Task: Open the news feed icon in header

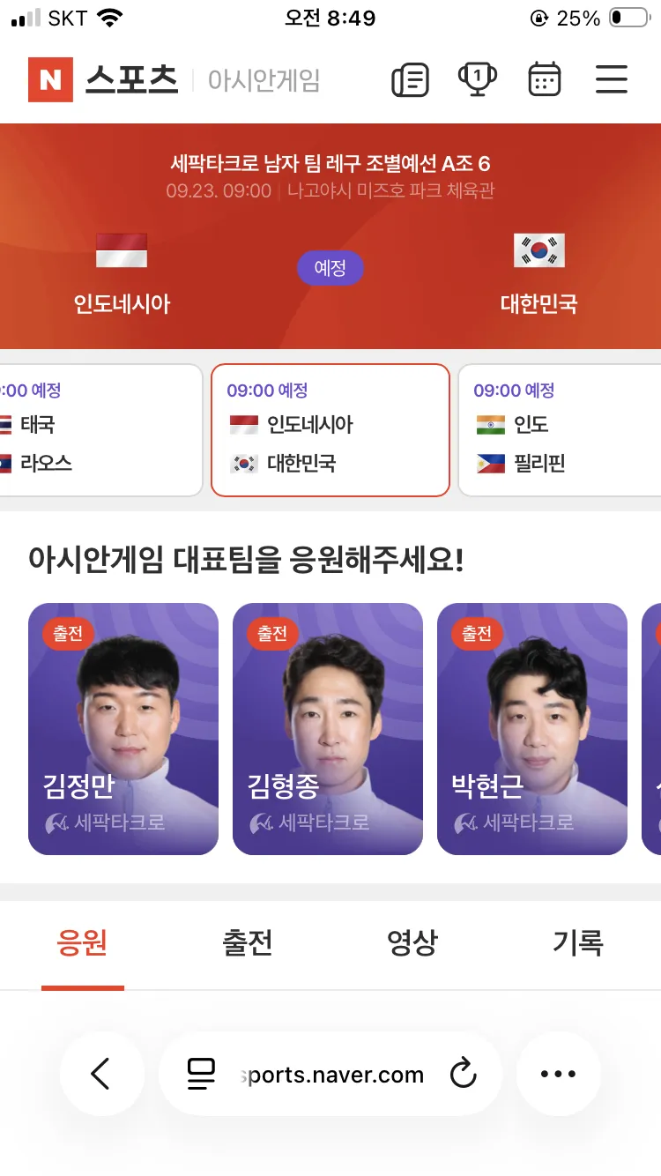Action: coord(410,80)
